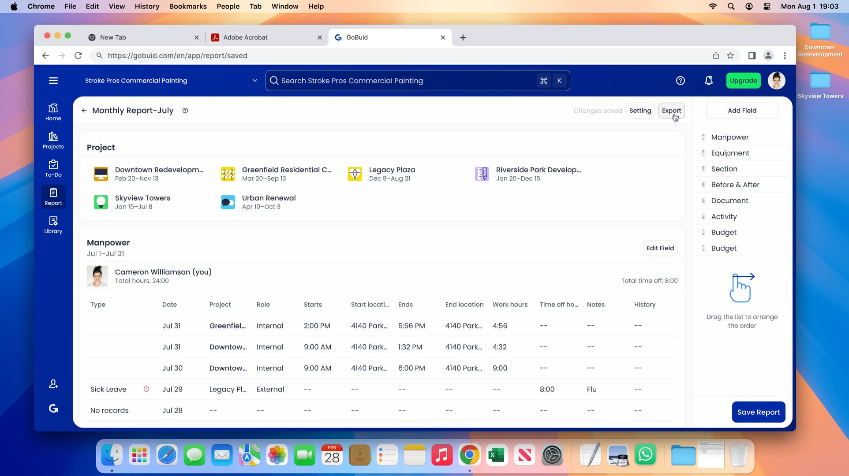This screenshot has width=849, height=476.
Task: Click the Sick Leave alert icon
Action: [146, 389]
